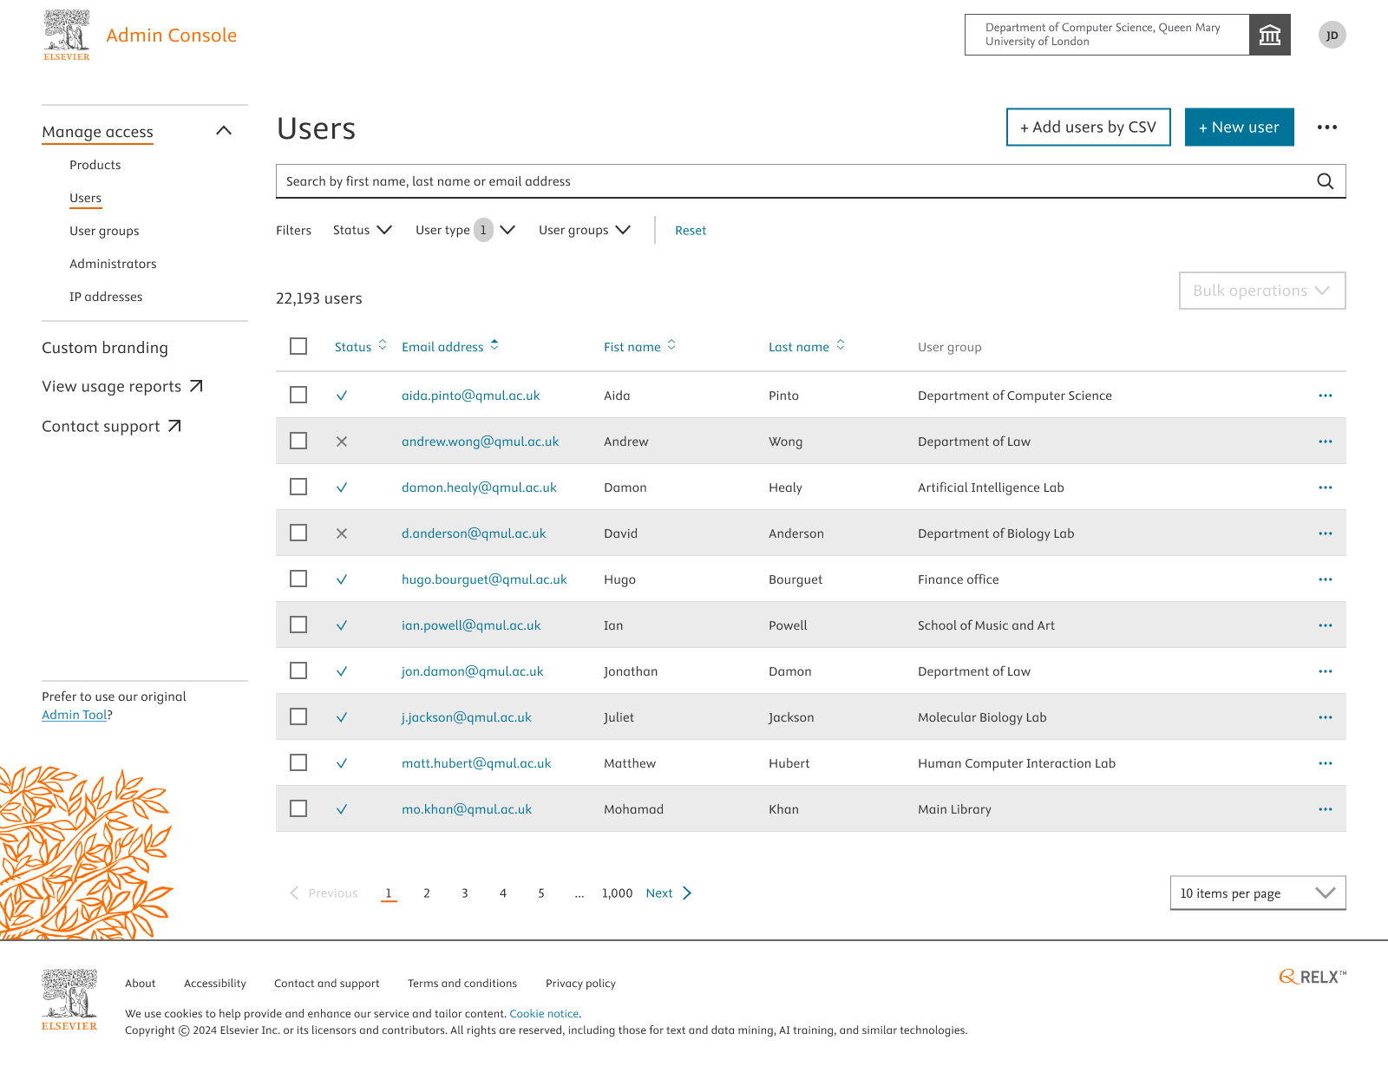Click the Elsevier footer logo

click(x=69, y=999)
